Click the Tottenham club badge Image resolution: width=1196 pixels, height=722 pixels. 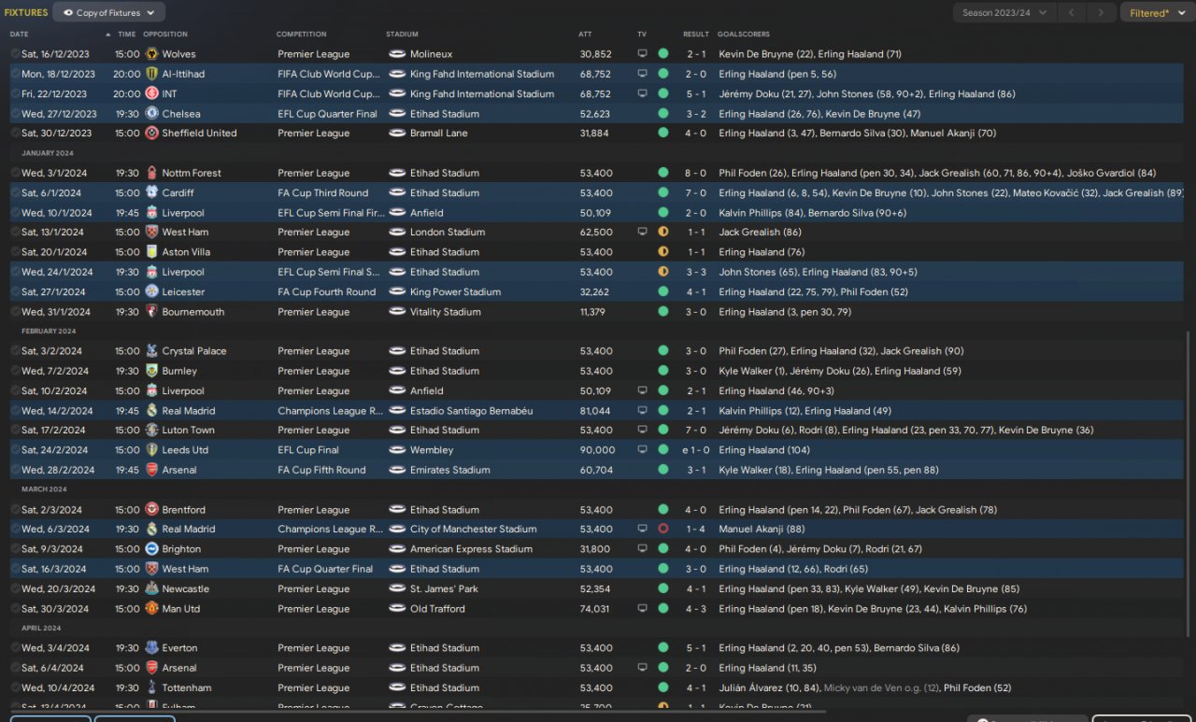[x=151, y=687]
